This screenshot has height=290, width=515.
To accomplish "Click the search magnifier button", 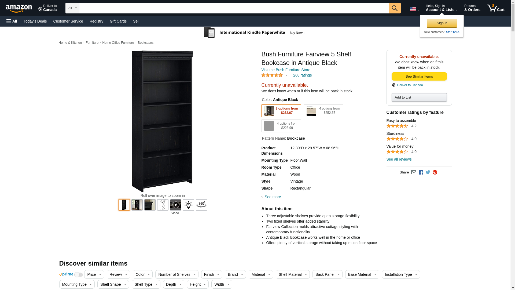I will pos(394,8).
